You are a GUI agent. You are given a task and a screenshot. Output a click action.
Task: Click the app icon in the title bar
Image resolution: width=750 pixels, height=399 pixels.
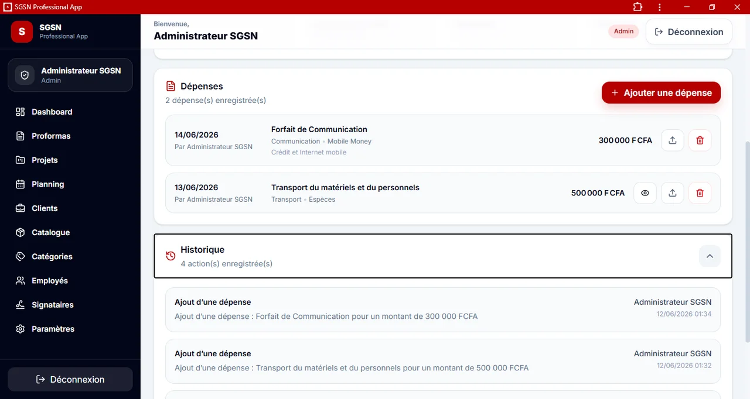click(x=8, y=7)
